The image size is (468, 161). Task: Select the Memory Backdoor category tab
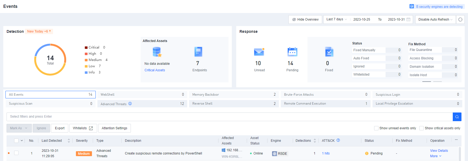click(234, 95)
